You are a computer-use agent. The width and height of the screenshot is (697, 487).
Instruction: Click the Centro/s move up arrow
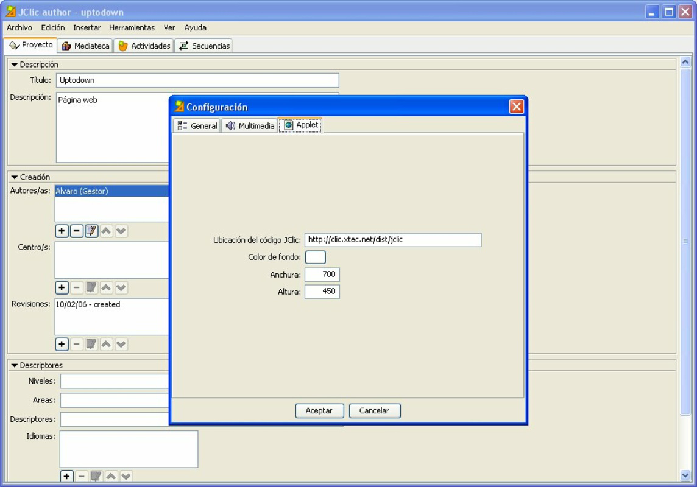pyautogui.click(x=106, y=288)
